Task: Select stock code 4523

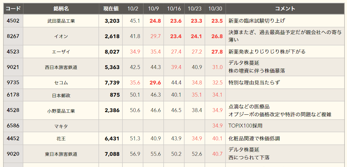Action: (x=13, y=52)
